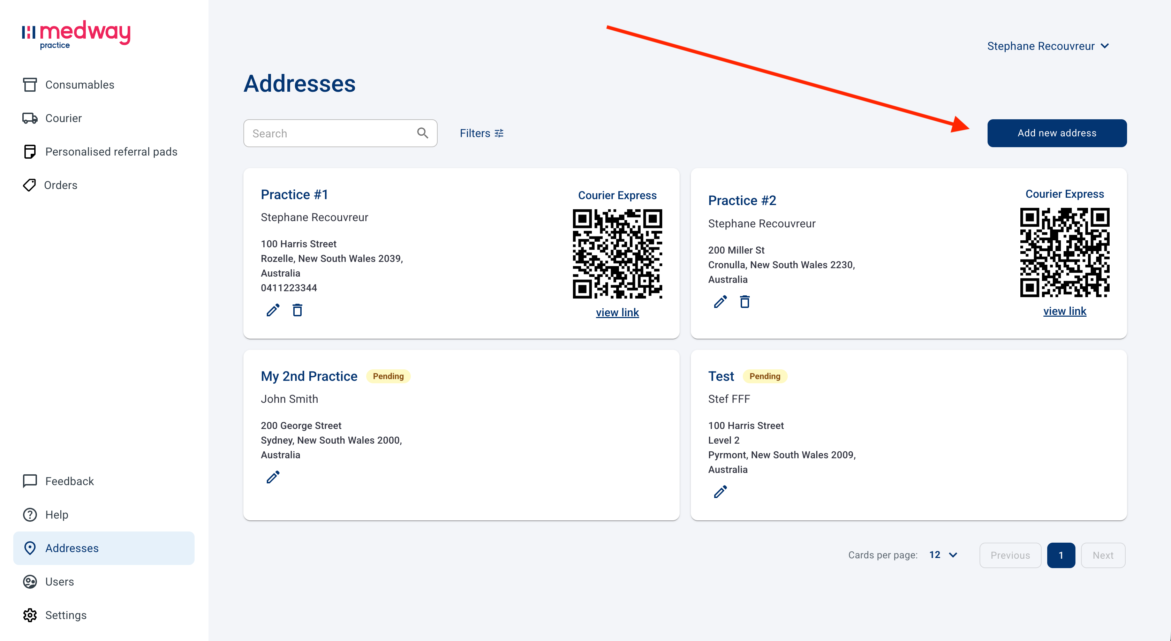
Task: Select the Practice #2 QR code image
Action: point(1065,252)
